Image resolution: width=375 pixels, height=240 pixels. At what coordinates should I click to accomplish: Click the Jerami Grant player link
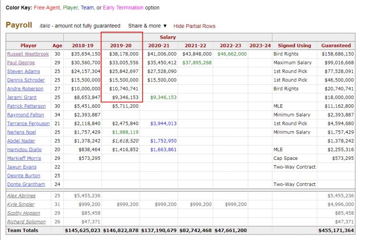pyautogui.click(x=22, y=97)
